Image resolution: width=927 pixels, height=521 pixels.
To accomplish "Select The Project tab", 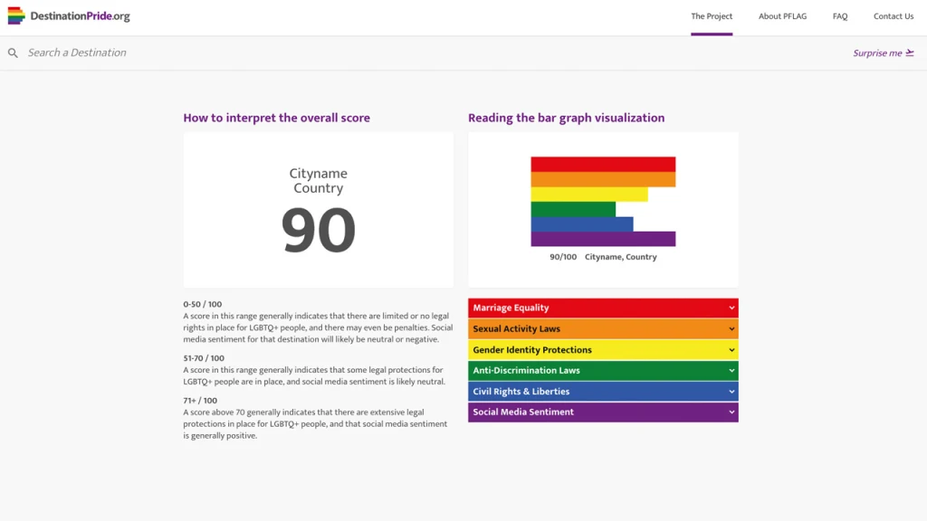I will (x=712, y=15).
